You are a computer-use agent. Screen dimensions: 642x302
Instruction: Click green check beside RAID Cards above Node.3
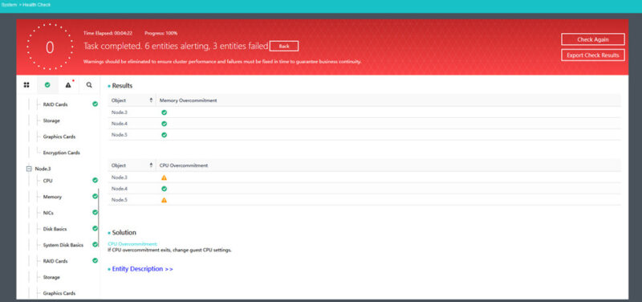point(95,104)
